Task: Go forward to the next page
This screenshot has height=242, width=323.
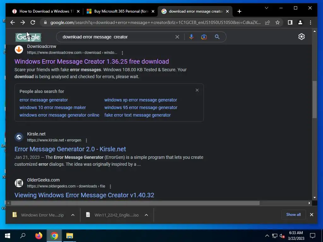Action: pyautogui.click(x=23, y=22)
